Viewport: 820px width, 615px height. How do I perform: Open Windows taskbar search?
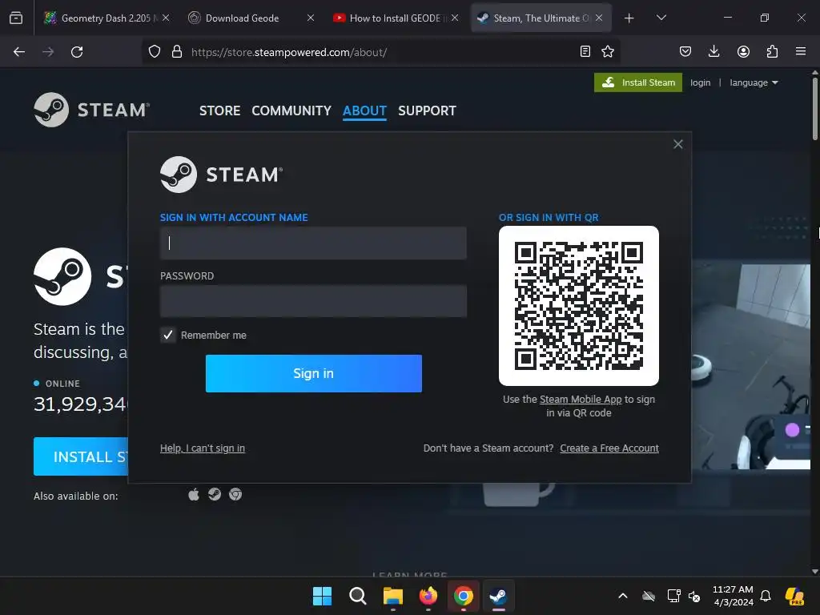point(358,596)
